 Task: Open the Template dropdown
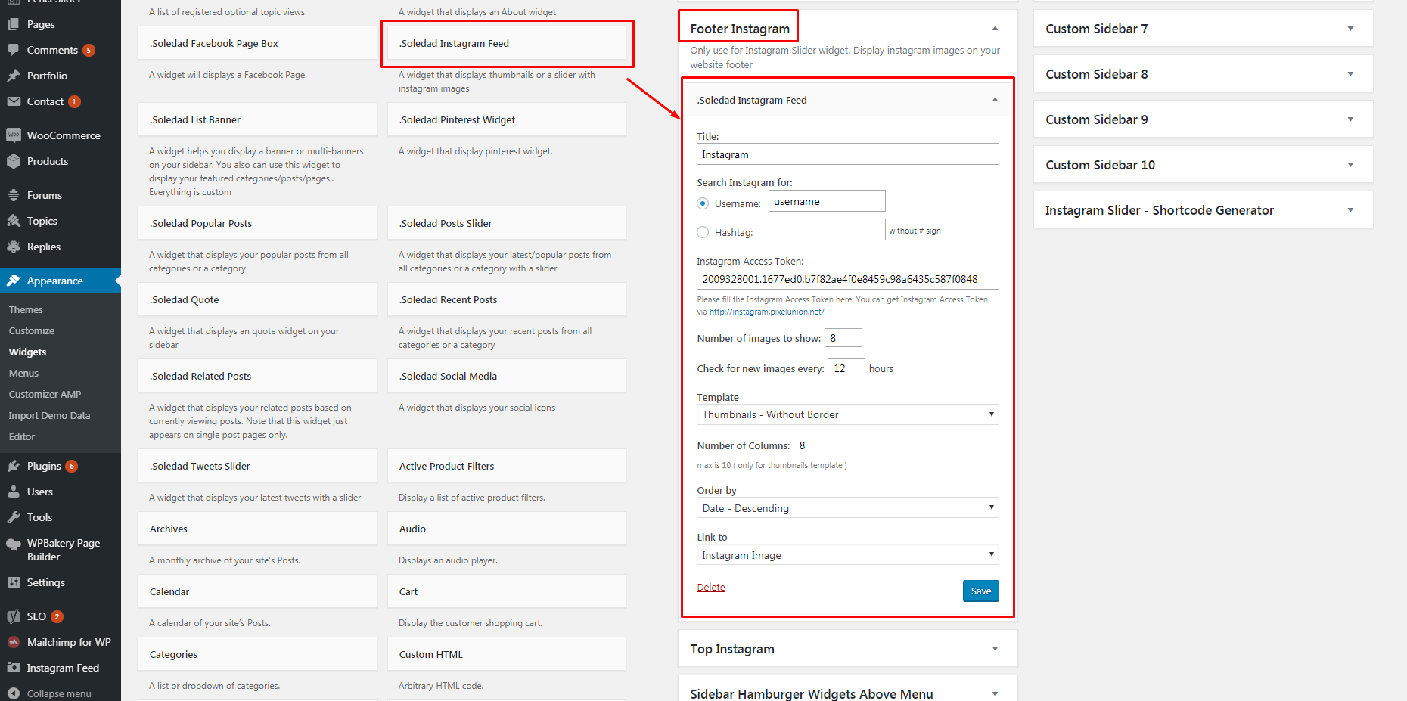[x=847, y=414]
